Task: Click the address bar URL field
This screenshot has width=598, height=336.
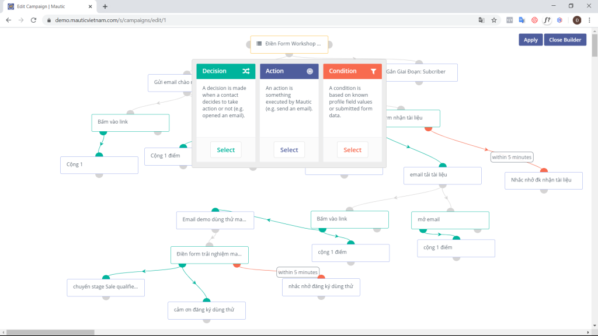Action: click(x=234, y=20)
